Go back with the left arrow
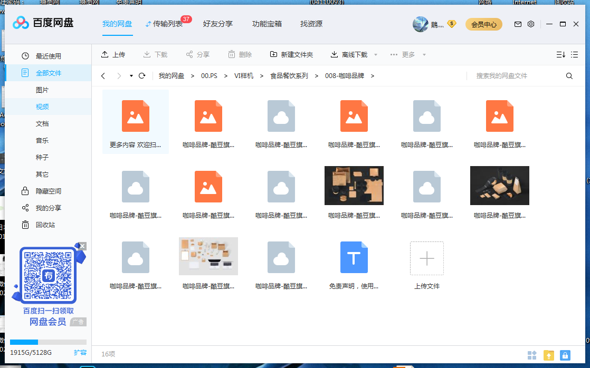 click(103, 76)
